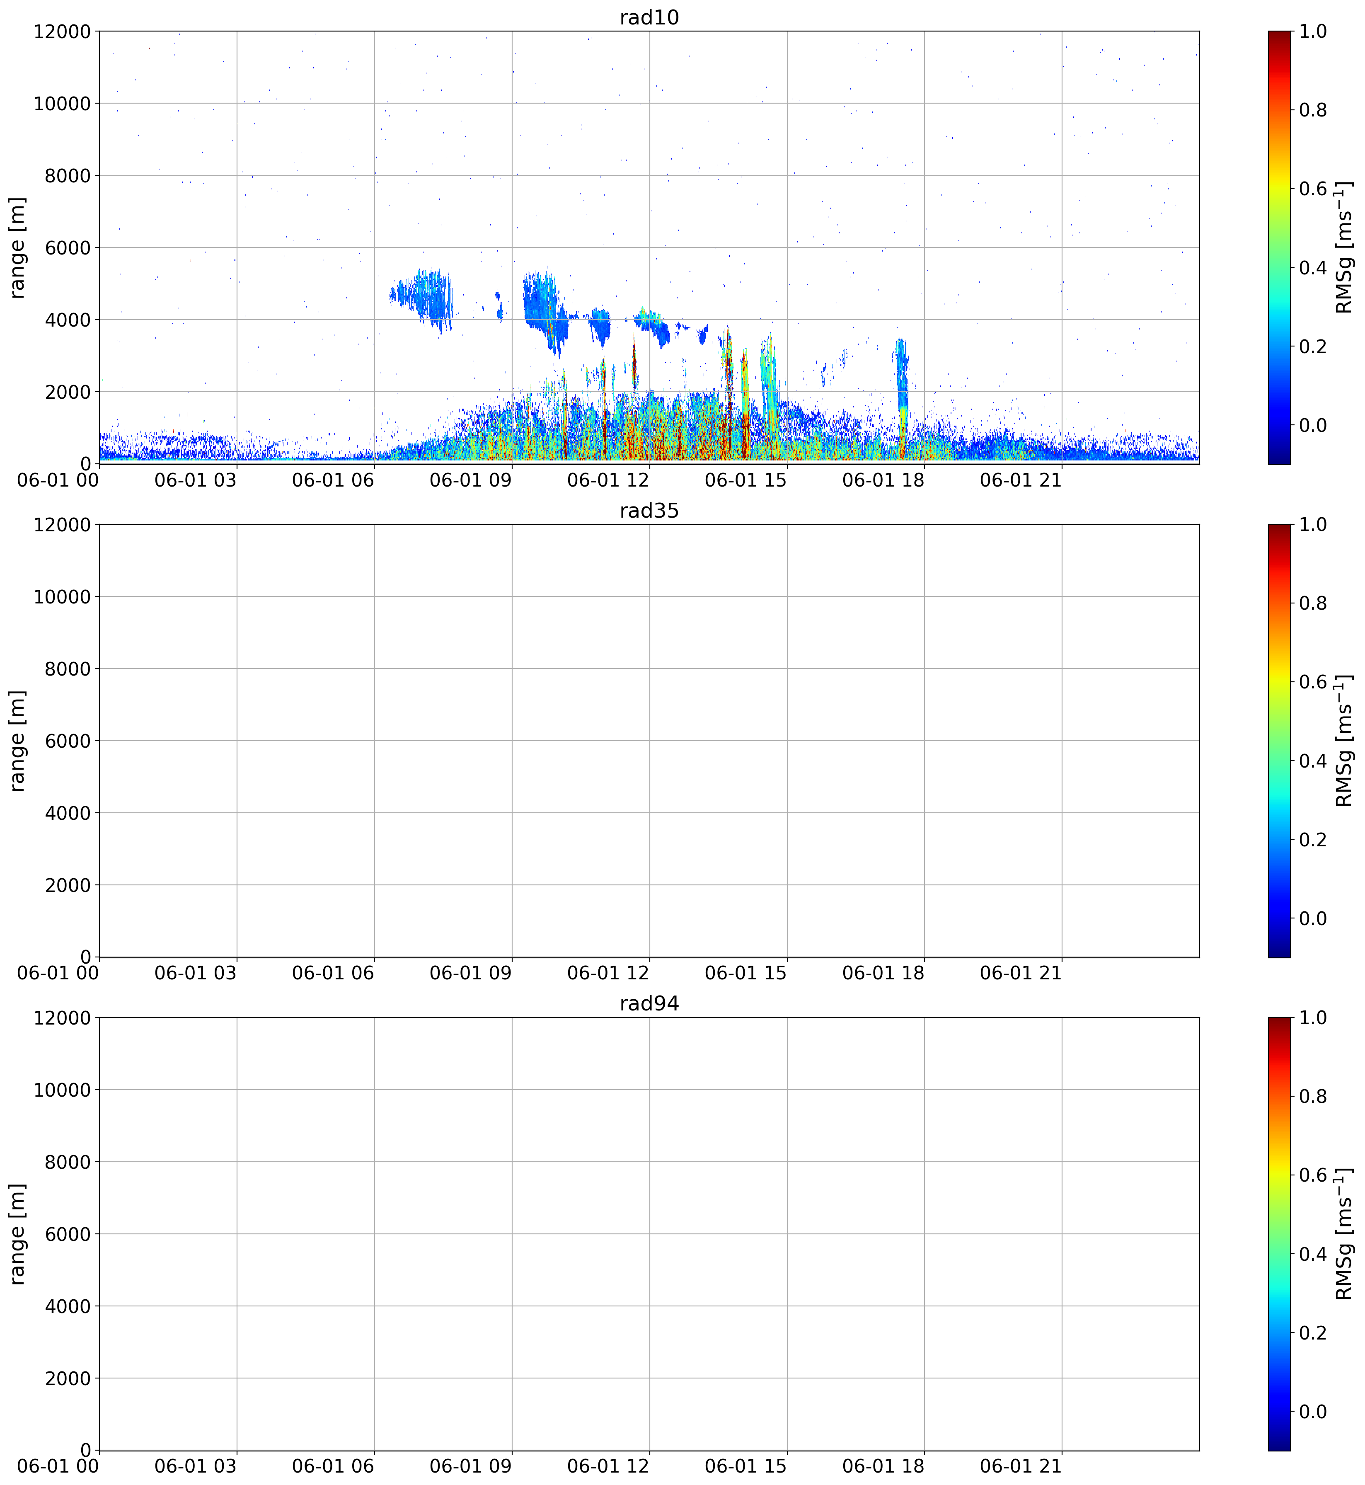Click the "06-01 03" time tick under rad10
This screenshot has width=1365, height=1485.
[x=196, y=480]
